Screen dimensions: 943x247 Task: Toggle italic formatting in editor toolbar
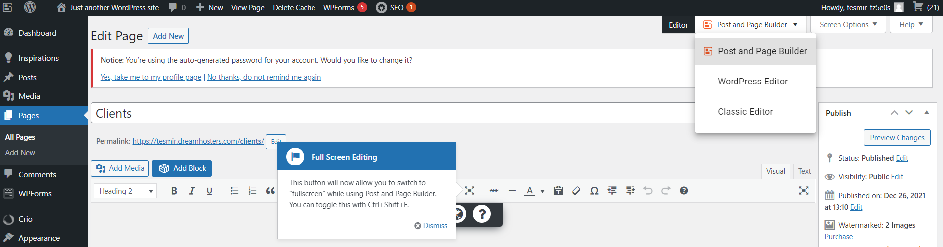pos(192,191)
